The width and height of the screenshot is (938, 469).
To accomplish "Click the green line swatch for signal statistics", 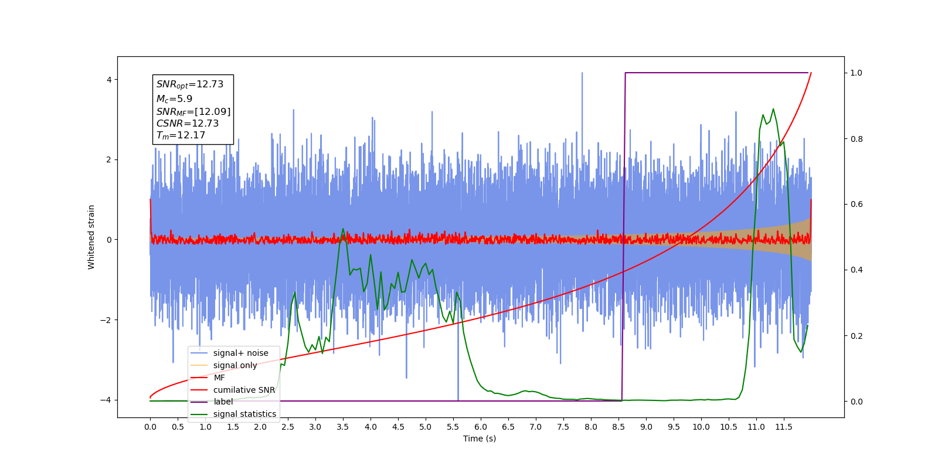I will tap(199, 414).
